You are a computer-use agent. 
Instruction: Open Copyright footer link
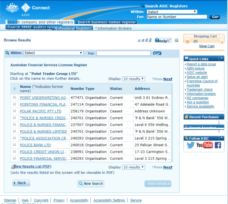pos(41,200)
